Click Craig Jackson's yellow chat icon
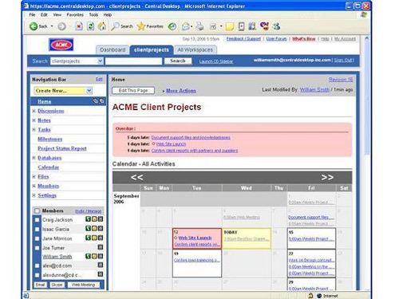The width and height of the screenshot is (399, 299). pyautogui.click(x=94, y=219)
